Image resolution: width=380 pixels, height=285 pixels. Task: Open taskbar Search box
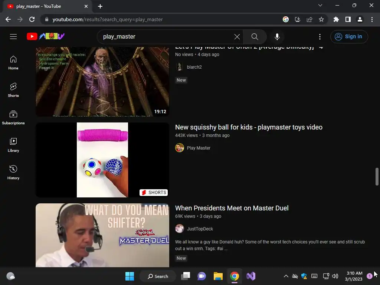pos(158,276)
